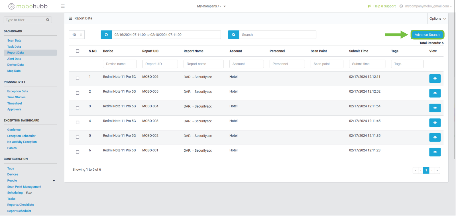Screen dimensions: 456x216
Task: Click the mobohubb logo
Action: 28,6
